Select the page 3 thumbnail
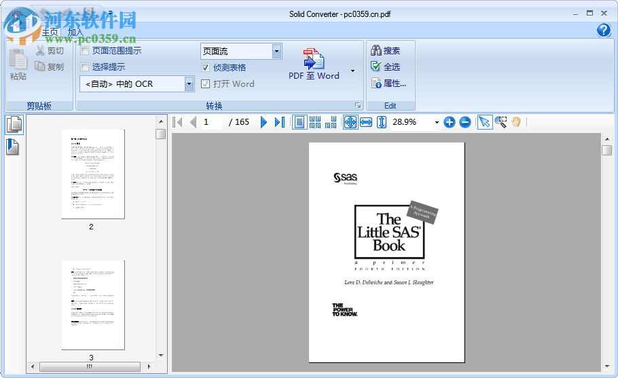 pos(93,305)
